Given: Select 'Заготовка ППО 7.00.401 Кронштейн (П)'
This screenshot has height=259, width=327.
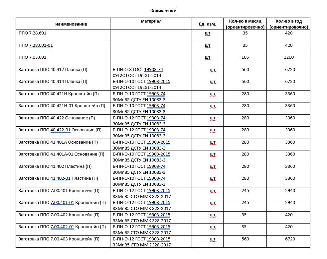Looking at the screenshot, I should (59, 191).
